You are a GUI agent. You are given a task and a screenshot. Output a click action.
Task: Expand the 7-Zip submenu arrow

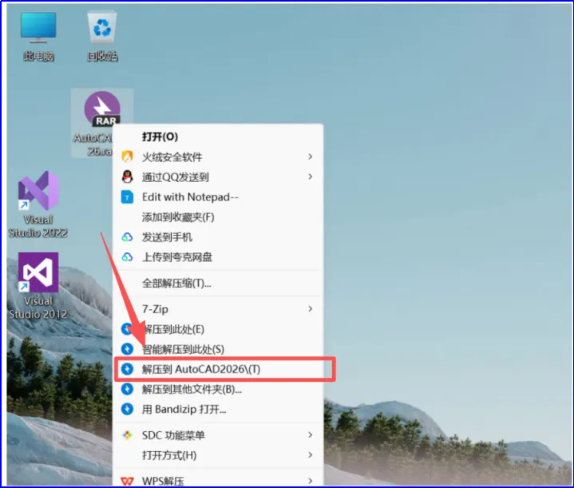coord(310,309)
